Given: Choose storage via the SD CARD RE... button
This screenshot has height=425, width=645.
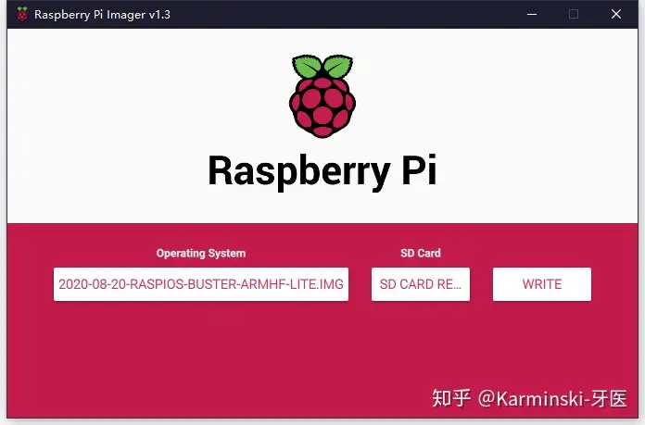Looking at the screenshot, I should pyautogui.click(x=421, y=284).
